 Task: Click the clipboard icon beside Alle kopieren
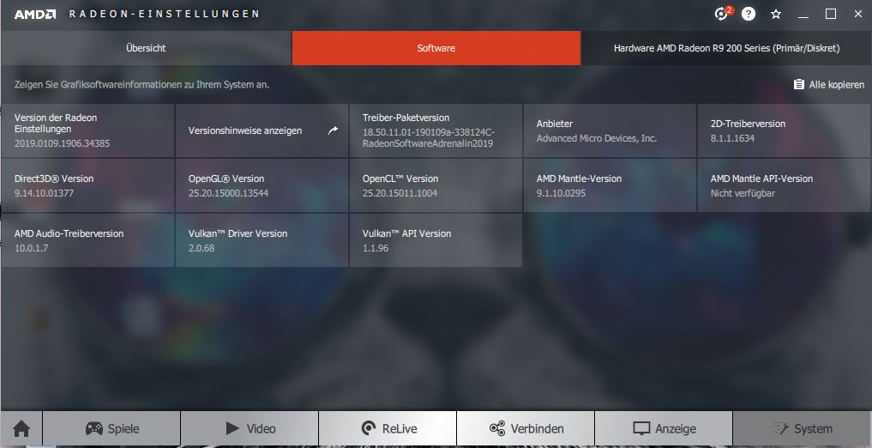point(798,85)
